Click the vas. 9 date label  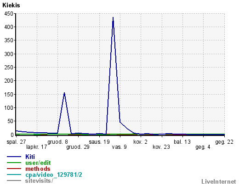(x=119, y=147)
